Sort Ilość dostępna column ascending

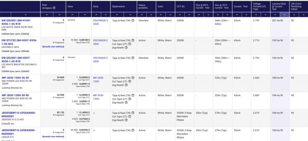tap(47, 15)
